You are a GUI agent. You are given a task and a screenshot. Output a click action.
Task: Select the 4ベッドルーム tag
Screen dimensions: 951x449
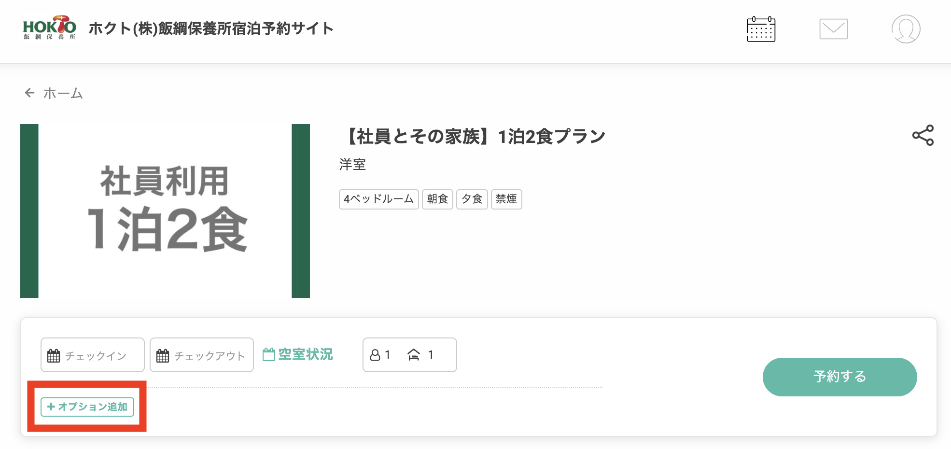point(378,199)
